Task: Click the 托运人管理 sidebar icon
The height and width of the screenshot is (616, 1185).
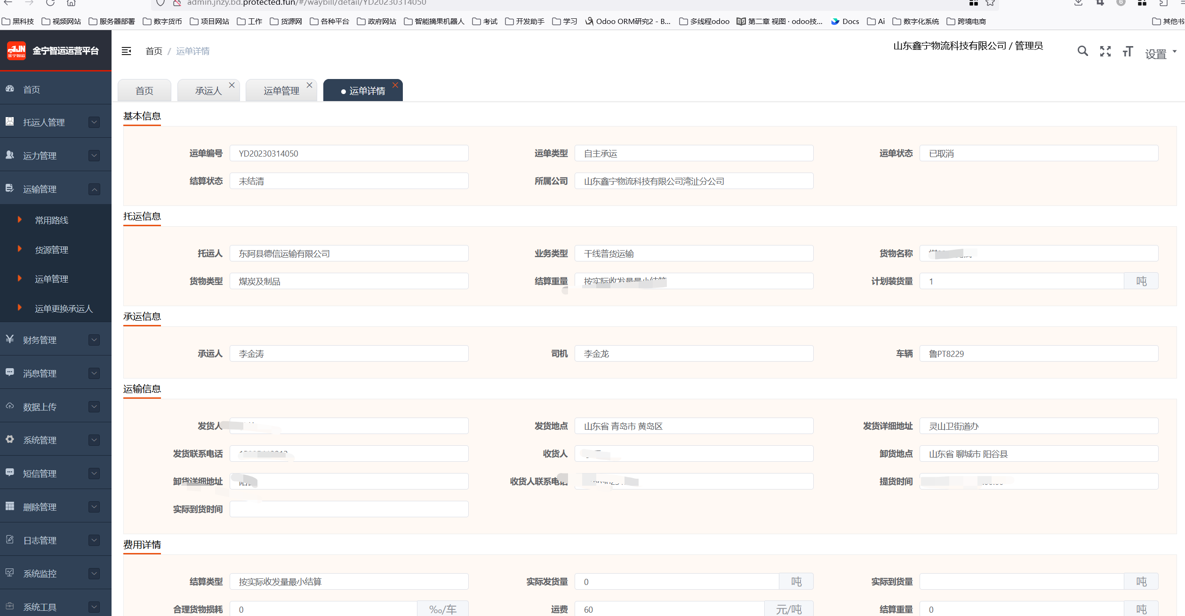Action: point(9,122)
